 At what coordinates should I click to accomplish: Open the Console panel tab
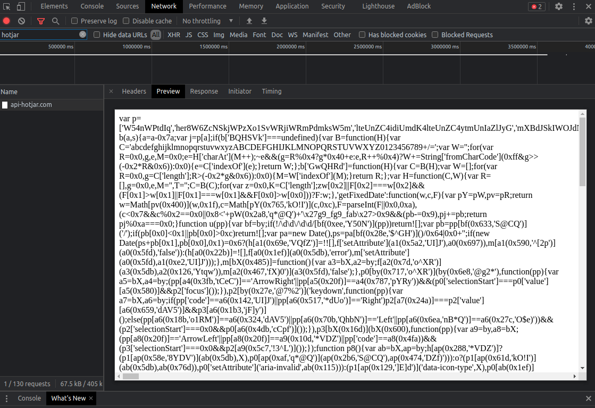[x=92, y=6]
